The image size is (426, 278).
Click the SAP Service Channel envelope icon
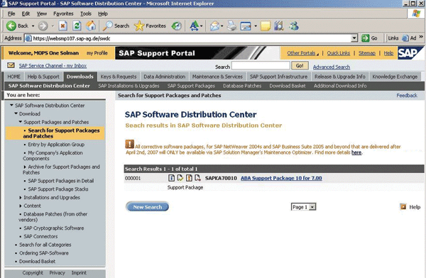[11, 65]
